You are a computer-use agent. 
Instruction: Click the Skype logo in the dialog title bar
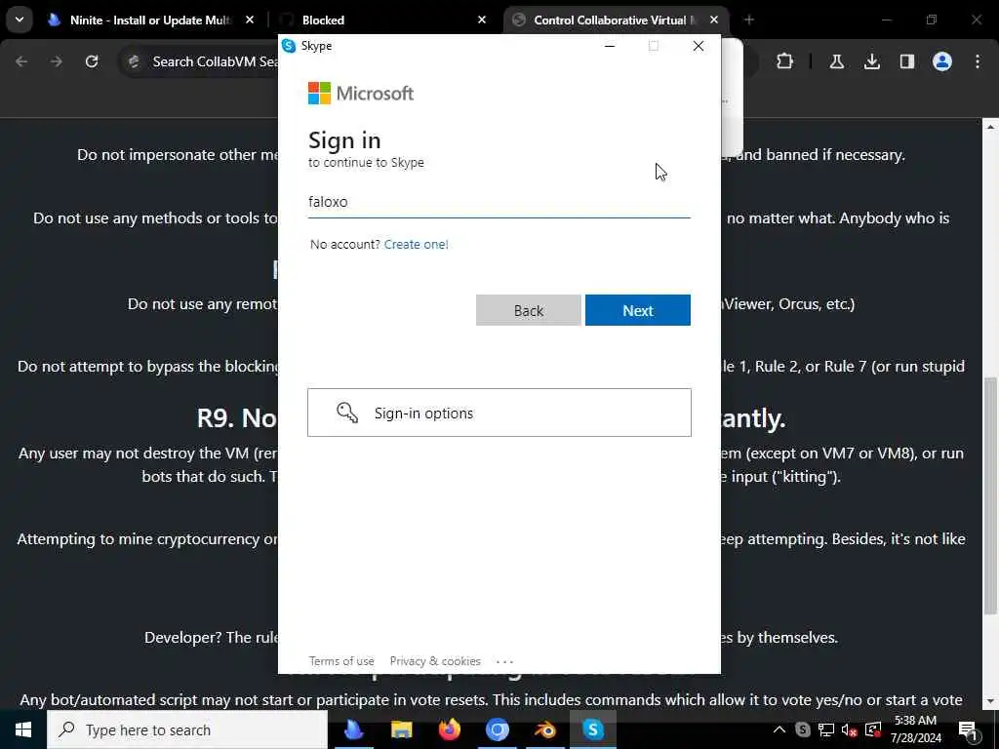[x=289, y=46]
